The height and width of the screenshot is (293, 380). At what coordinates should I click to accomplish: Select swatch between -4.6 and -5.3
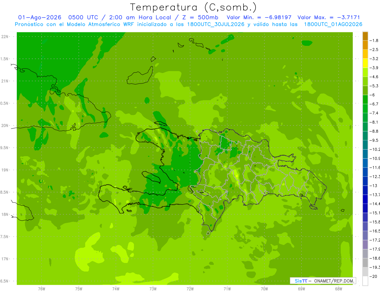point(365,81)
